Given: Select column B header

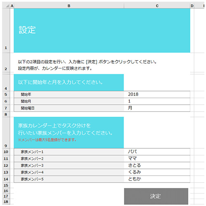Looking at the screenshot, I should (69, 6).
